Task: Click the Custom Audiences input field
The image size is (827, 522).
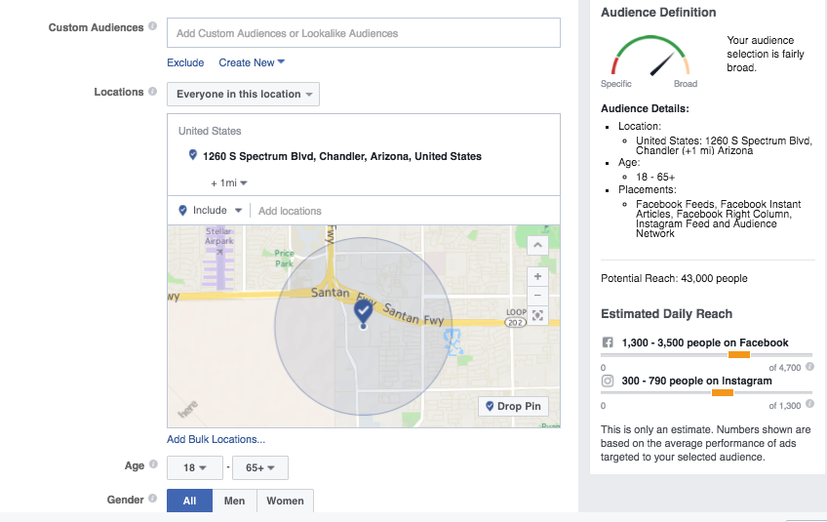Action: 363,33
